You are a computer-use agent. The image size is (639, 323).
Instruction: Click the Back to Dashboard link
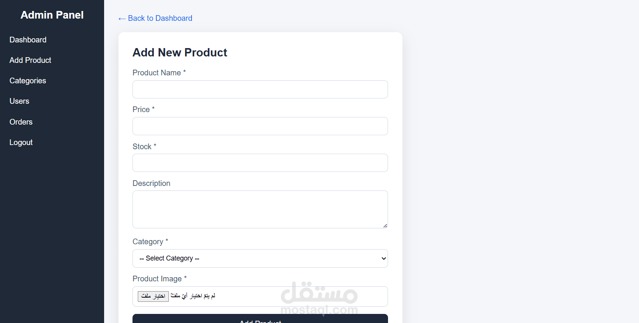pyautogui.click(x=160, y=18)
